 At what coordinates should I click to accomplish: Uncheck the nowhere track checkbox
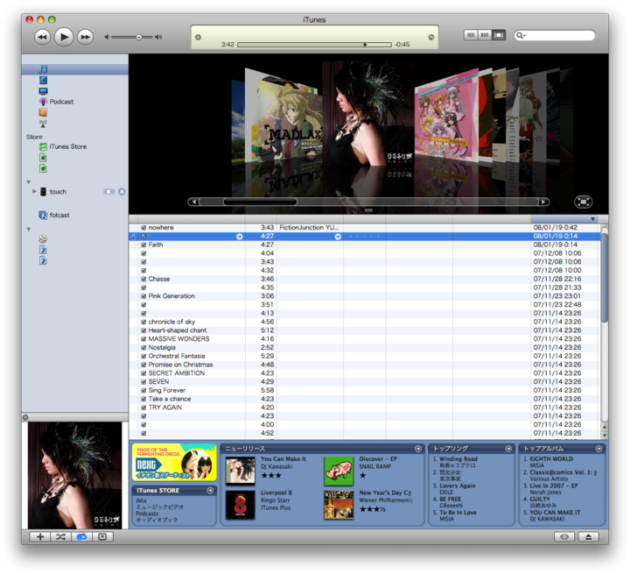pyautogui.click(x=143, y=228)
